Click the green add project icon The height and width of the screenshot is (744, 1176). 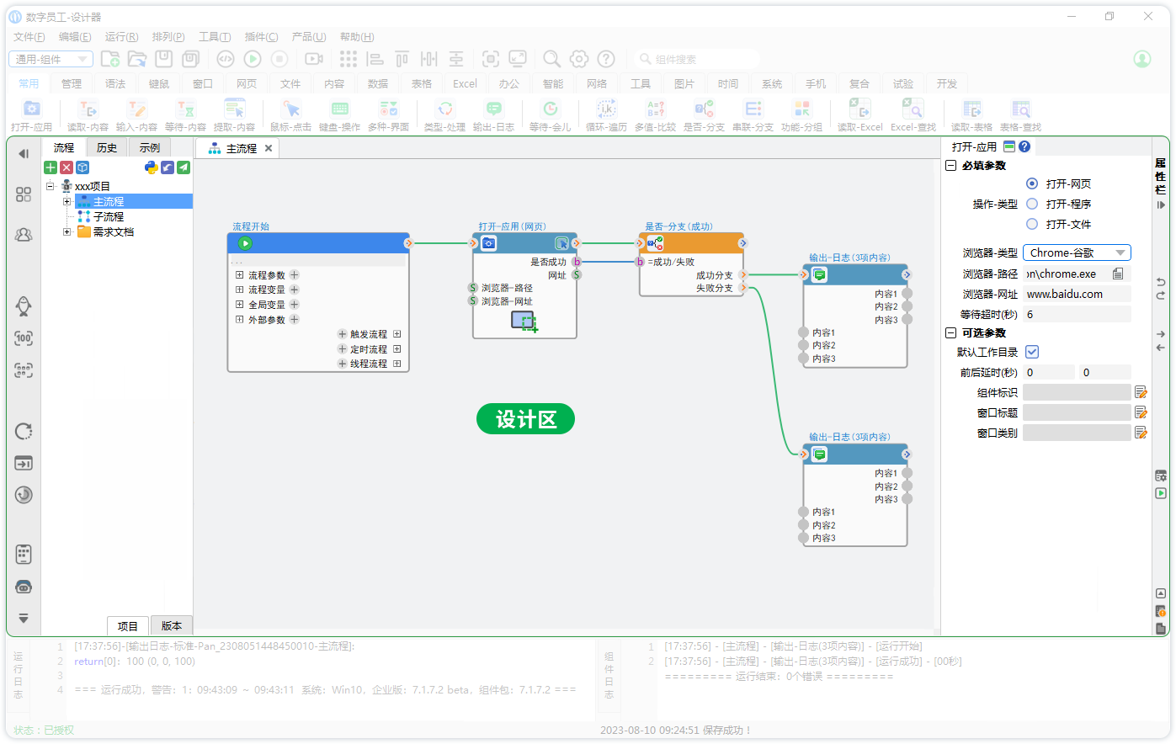[x=51, y=167]
